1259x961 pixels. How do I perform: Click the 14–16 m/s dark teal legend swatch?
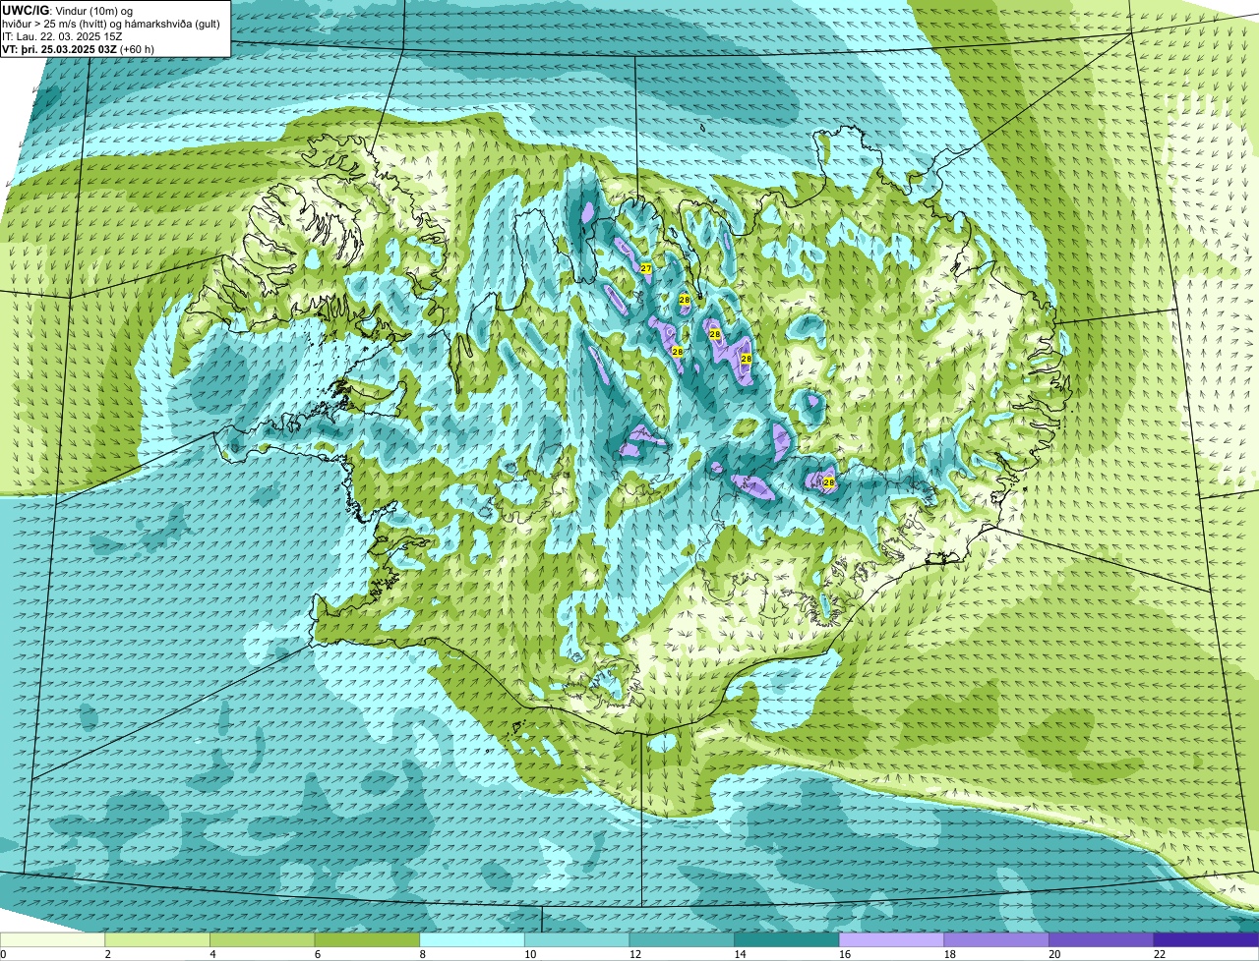(787, 939)
